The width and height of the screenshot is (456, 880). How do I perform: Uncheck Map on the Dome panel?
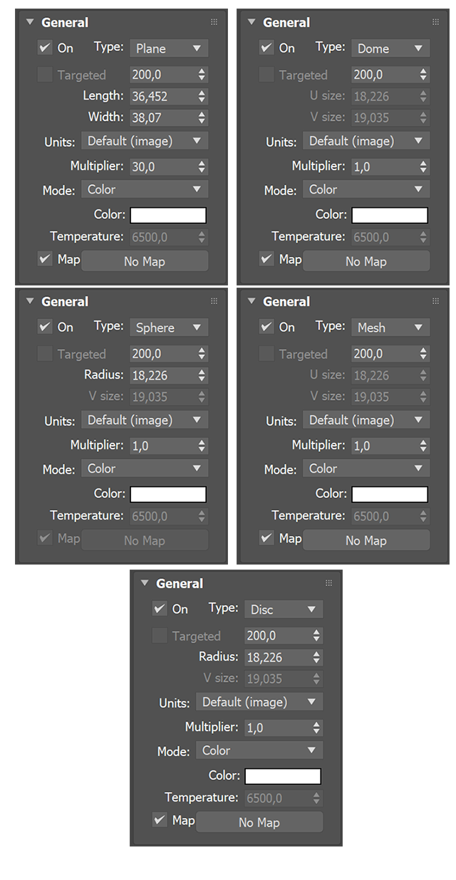[x=266, y=259]
